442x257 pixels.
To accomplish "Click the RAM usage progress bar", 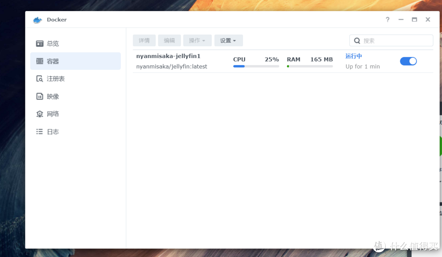I will click(x=310, y=66).
